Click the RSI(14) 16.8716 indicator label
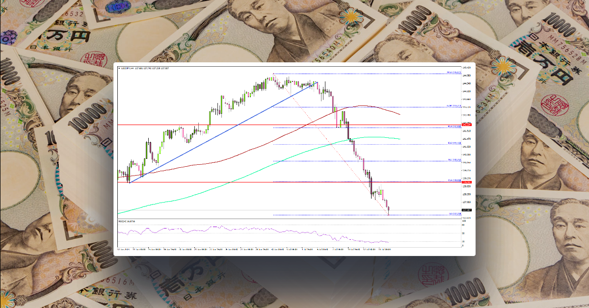 pyautogui.click(x=126, y=221)
